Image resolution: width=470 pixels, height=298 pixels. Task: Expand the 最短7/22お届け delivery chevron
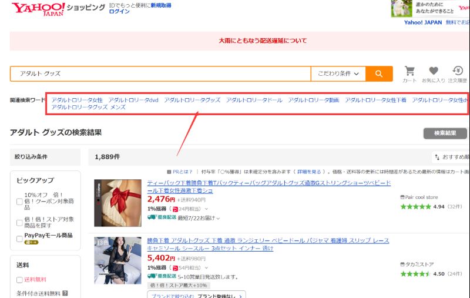[x=219, y=219]
